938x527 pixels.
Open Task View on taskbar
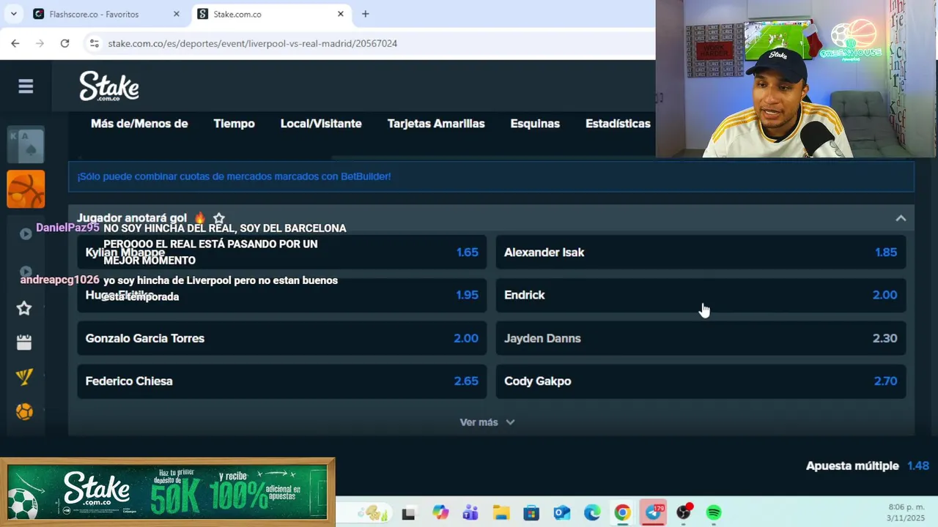(408, 513)
